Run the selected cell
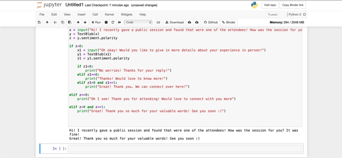 [x=96, y=22]
